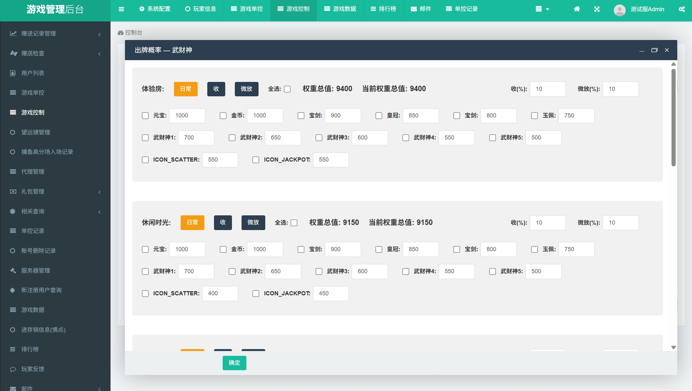The height and width of the screenshot is (391, 692).
Task: Check the 武财神1 checkbox in 体验房
Action: tap(145, 138)
